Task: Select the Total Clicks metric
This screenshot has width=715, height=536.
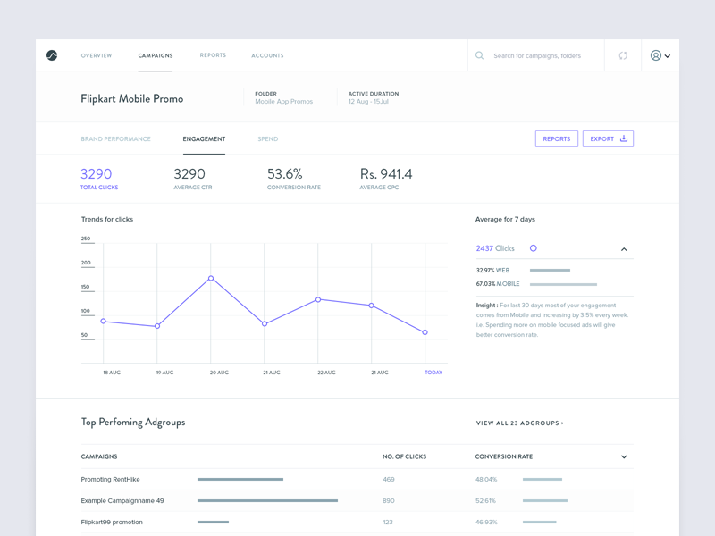Action: (x=99, y=179)
